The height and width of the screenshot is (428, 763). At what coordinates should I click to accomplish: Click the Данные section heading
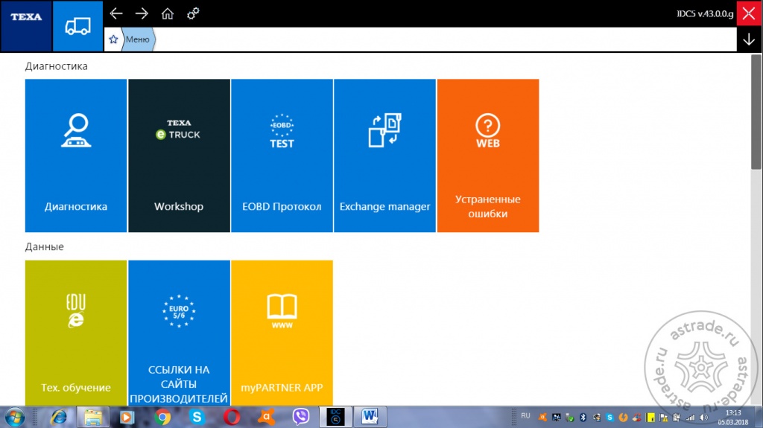coord(44,246)
